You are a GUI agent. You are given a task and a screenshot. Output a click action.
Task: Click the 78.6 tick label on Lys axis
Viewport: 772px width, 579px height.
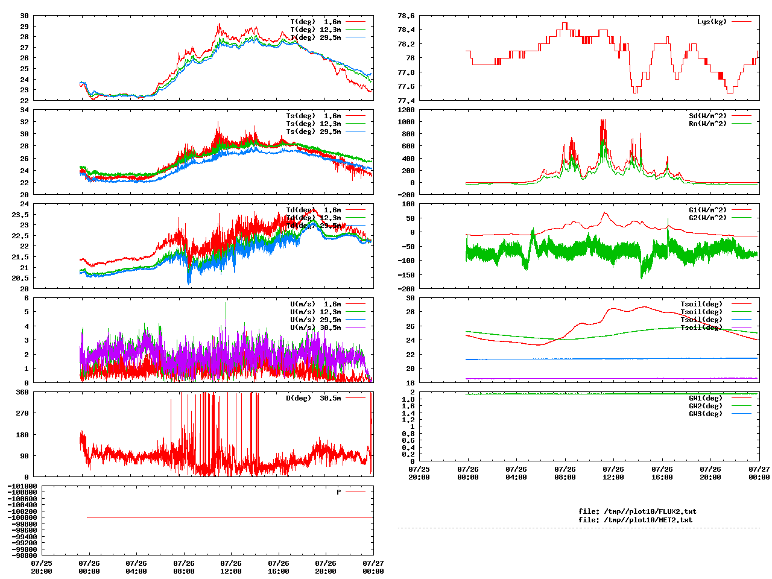point(406,16)
